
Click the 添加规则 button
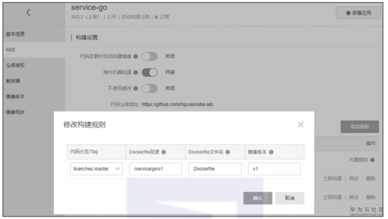(360, 127)
